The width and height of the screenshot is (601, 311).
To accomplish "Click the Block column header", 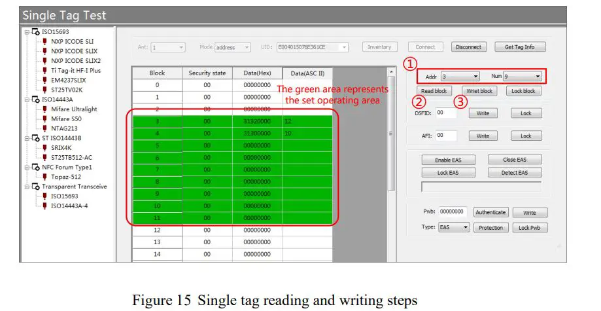I will click(157, 73).
